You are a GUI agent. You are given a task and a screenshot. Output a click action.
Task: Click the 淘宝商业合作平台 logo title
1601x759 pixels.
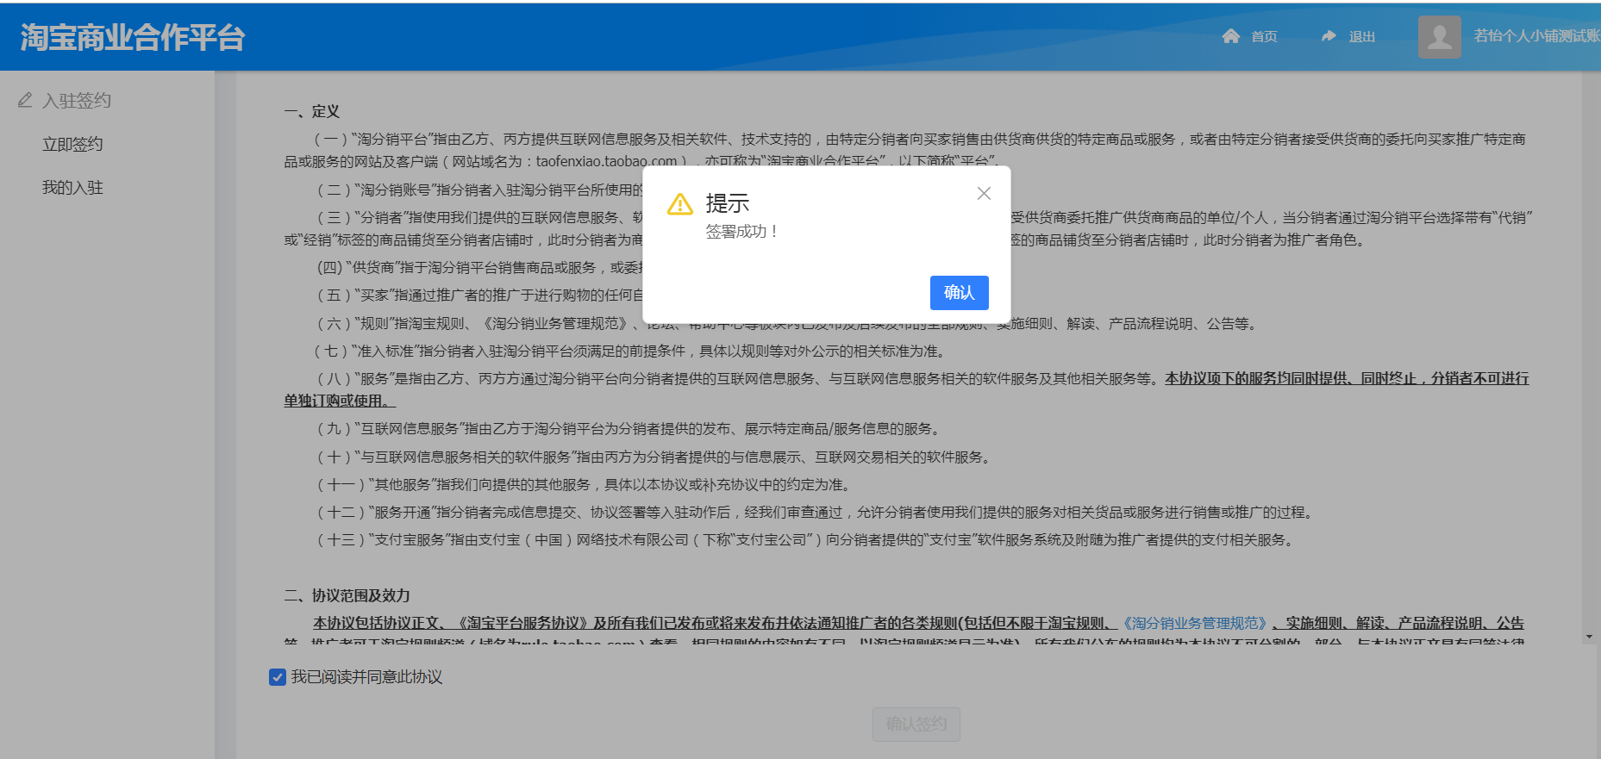point(133,37)
